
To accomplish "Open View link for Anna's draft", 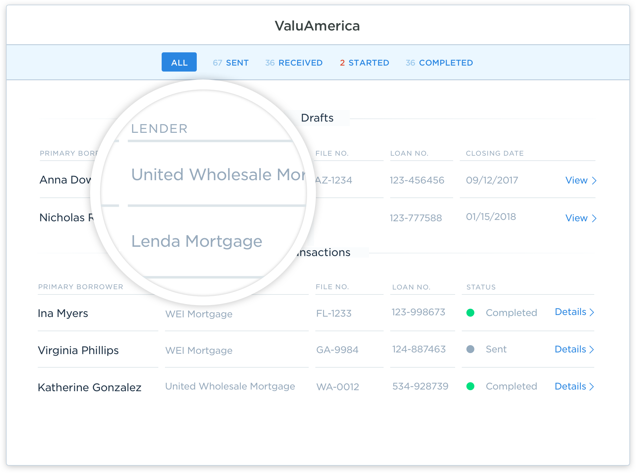I will point(581,180).
